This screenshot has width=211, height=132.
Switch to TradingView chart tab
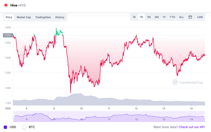[x=43, y=17]
